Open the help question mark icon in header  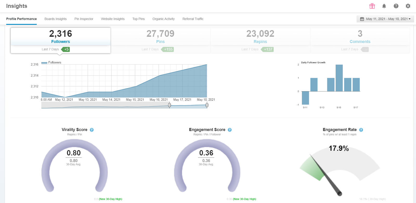(396, 6)
